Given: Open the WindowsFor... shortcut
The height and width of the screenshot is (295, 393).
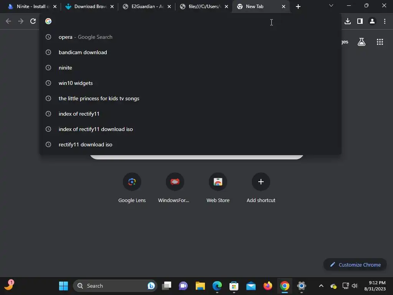Looking at the screenshot, I should pyautogui.click(x=175, y=187).
